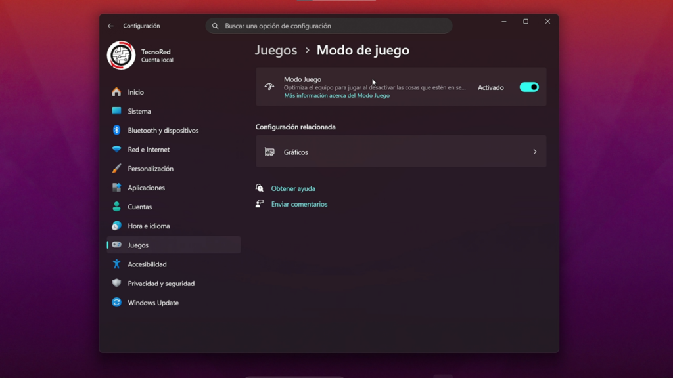This screenshot has height=378, width=673.
Task: Disable the Modo Juego toggle
Action: pos(528,87)
